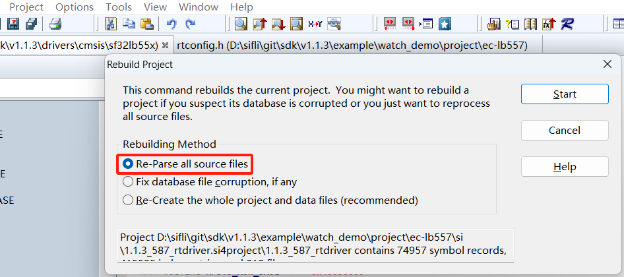Click the Search magnifier toolbar icon
The height and width of the screenshot is (277, 624).
click(241, 24)
